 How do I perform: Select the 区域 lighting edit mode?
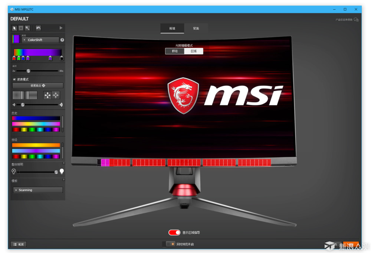(x=194, y=51)
